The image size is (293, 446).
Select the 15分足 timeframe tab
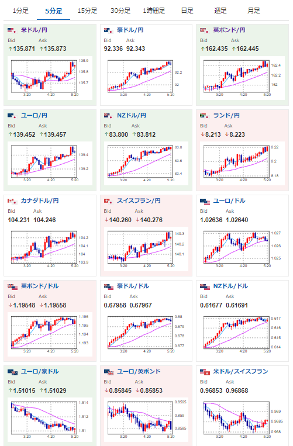[x=87, y=11]
